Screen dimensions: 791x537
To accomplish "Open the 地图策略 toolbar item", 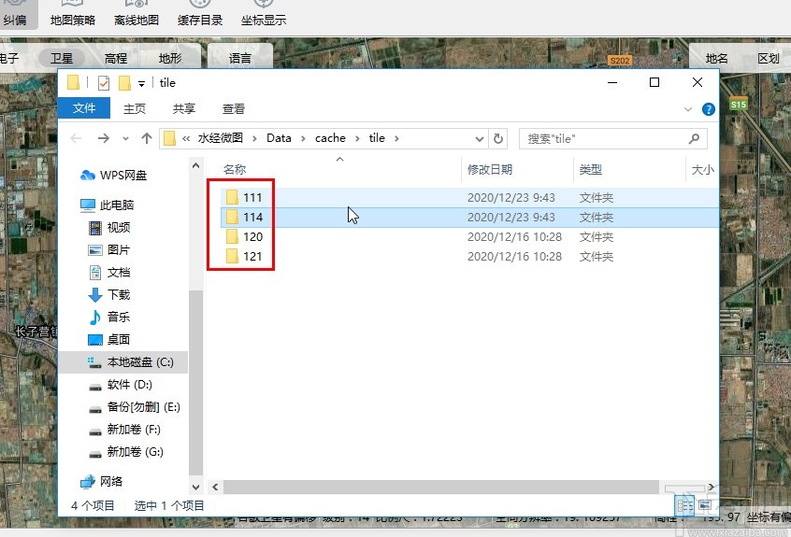I will tap(73, 15).
